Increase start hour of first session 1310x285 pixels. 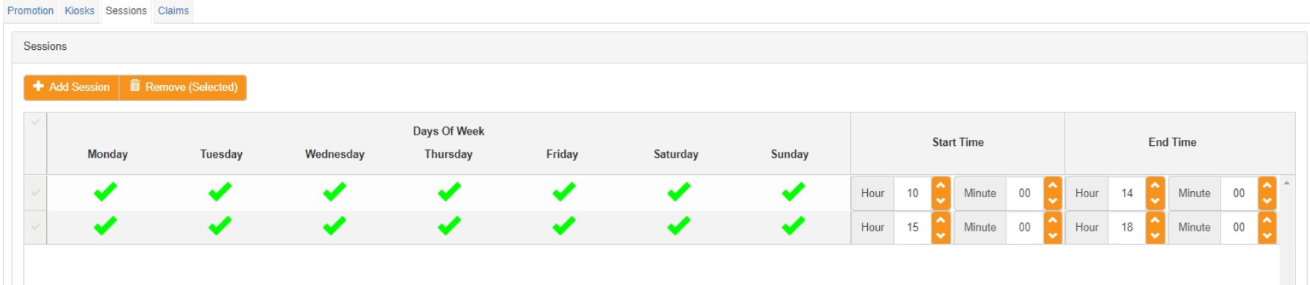point(941,185)
